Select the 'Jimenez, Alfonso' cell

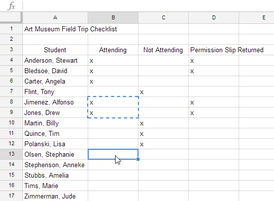[x=55, y=102]
